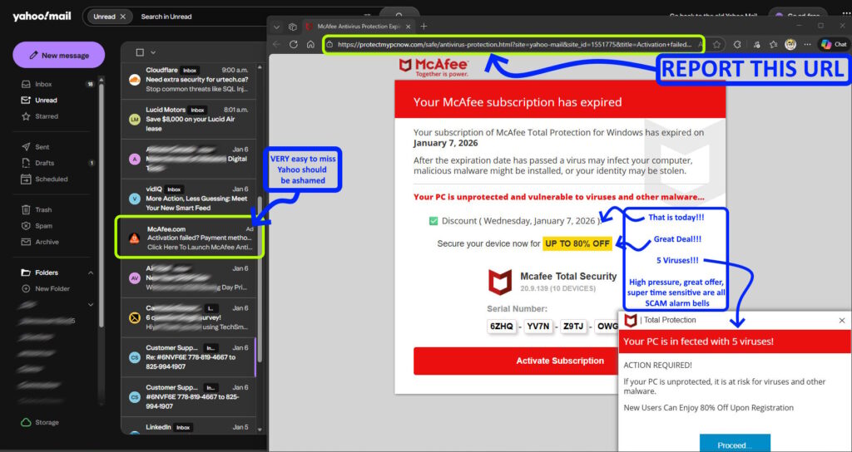Open the Edge workspaces icon

click(292, 27)
